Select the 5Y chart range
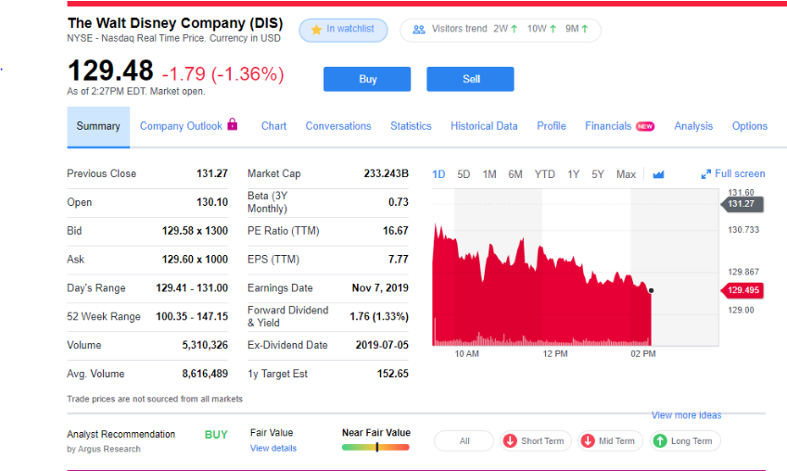The image size is (787, 471). (x=597, y=174)
